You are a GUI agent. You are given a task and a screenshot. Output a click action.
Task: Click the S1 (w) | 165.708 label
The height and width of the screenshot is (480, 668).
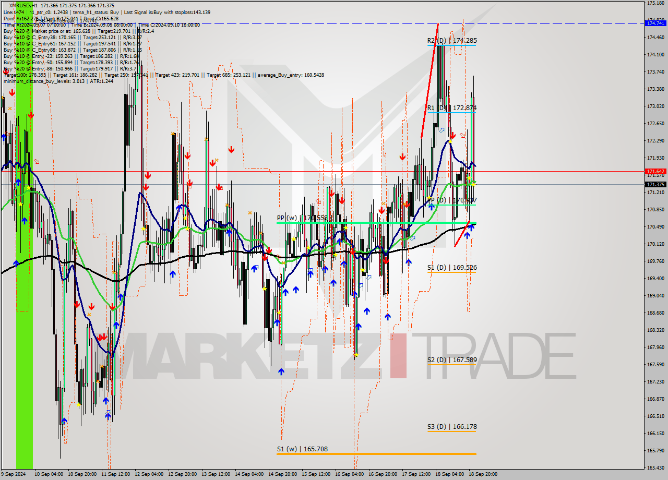[x=302, y=449]
